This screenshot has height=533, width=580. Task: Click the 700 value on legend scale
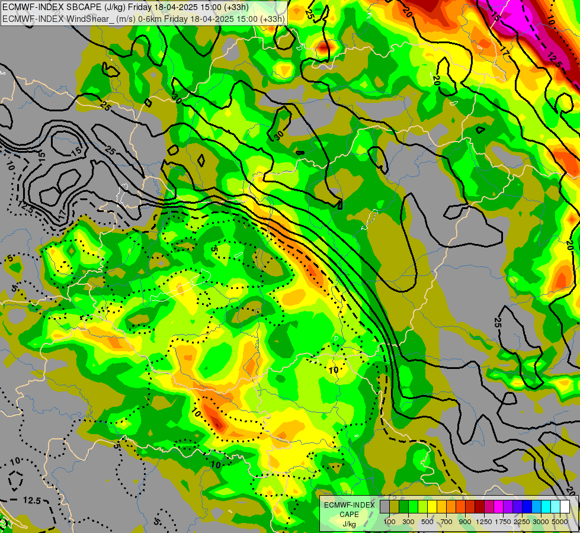pyautogui.click(x=447, y=522)
